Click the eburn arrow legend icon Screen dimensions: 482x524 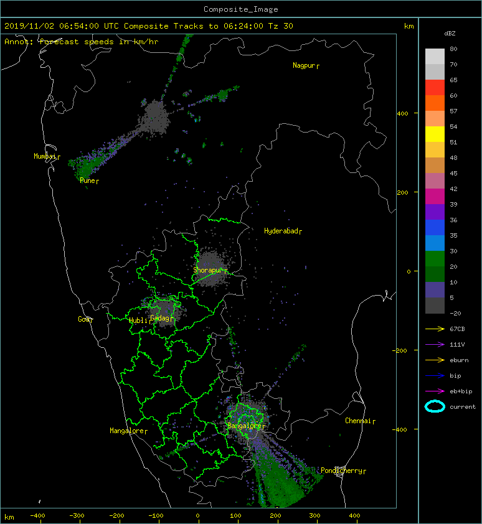point(435,360)
